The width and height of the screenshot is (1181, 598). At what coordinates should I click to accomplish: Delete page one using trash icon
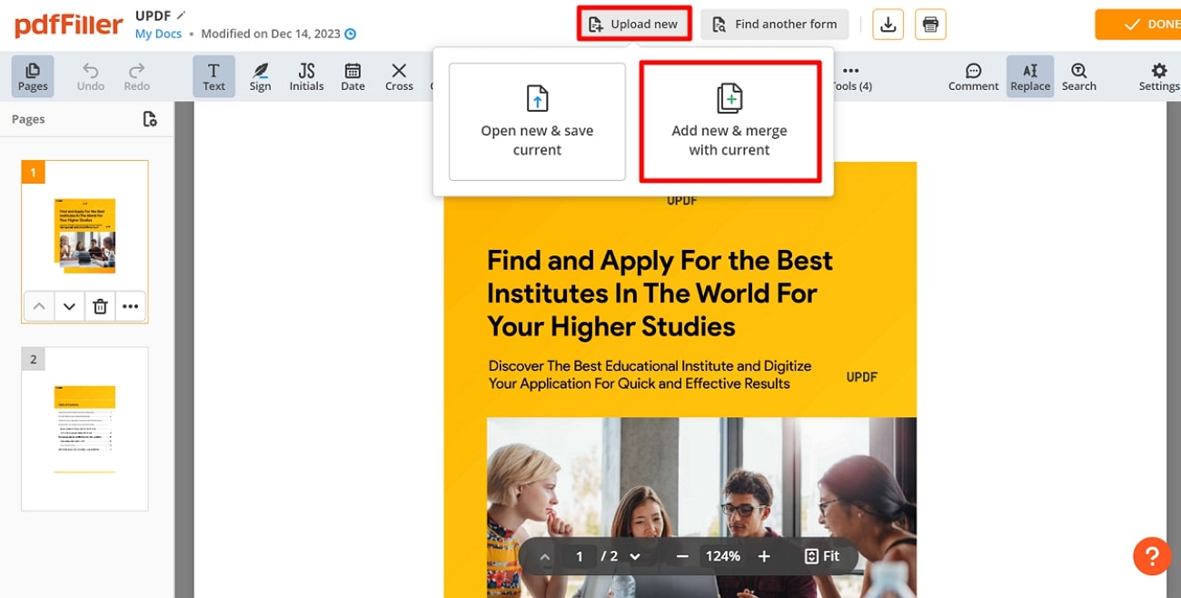100,306
